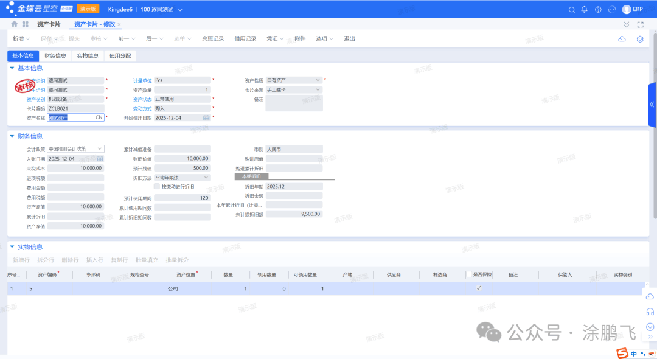Open the 使用分配 tab
The image size is (657, 359).
[120, 55]
